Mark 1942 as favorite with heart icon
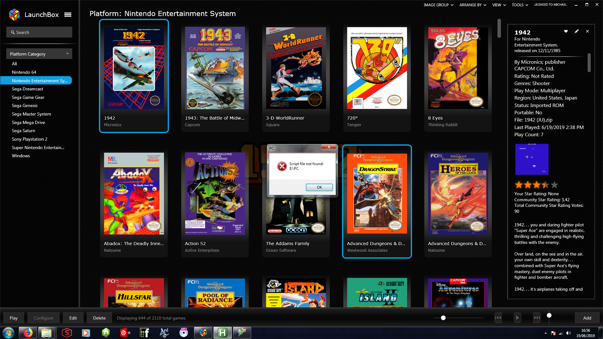The height and width of the screenshot is (339, 603). point(566,31)
